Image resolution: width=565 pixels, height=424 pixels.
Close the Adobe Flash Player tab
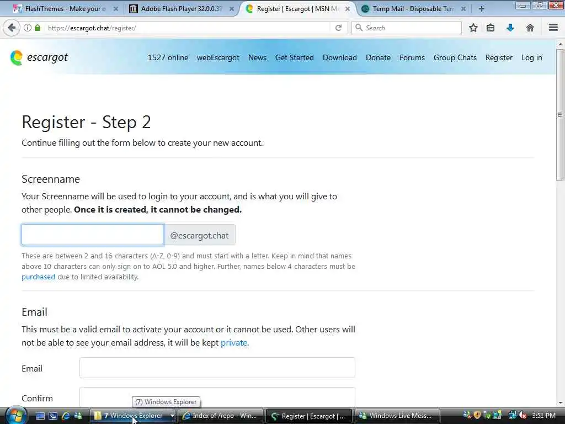pyautogui.click(x=232, y=9)
